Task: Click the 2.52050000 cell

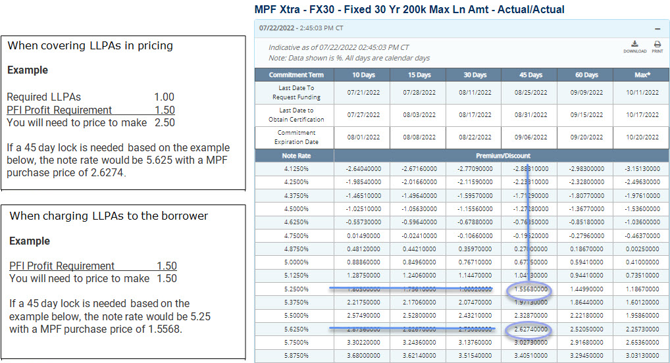Action: [586, 329]
